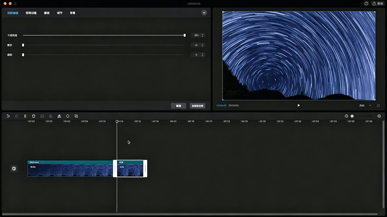This screenshot has width=387, height=217.
Task: Click the selected clip's right trim handle
Action: coord(145,168)
